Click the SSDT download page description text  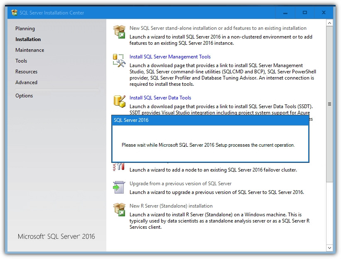tap(221, 109)
